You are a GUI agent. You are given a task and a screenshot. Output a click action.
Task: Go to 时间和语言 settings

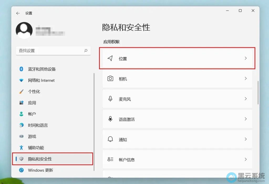point(38,125)
